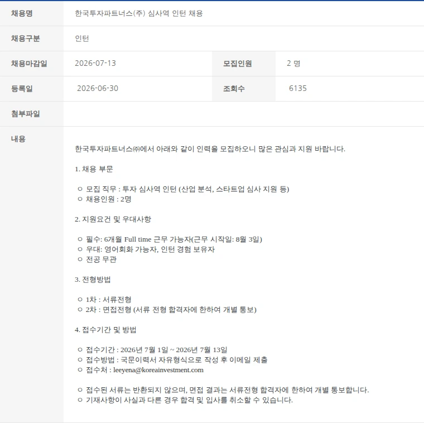This screenshot has height=423, width=424.
Task: Click heading '1. 채용 부문'
Action: click(94, 169)
